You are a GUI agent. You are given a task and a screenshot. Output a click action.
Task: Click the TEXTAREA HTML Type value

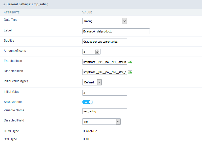(90, 131)
